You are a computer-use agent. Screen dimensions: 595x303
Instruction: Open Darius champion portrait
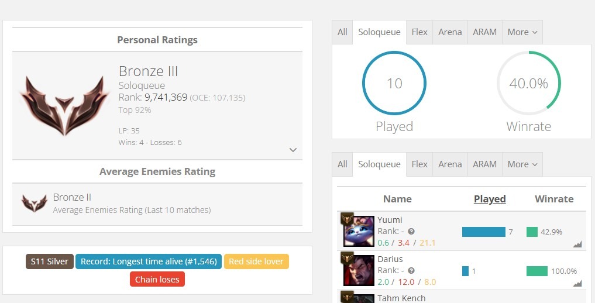click(359, 270)
